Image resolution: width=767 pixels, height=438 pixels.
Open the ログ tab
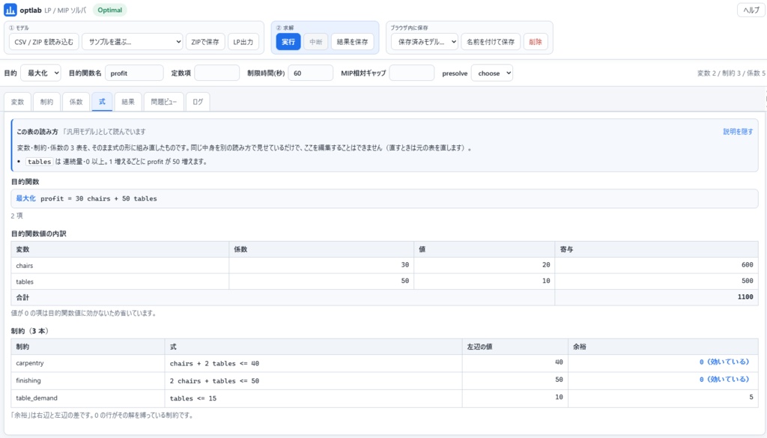[198, 102]
